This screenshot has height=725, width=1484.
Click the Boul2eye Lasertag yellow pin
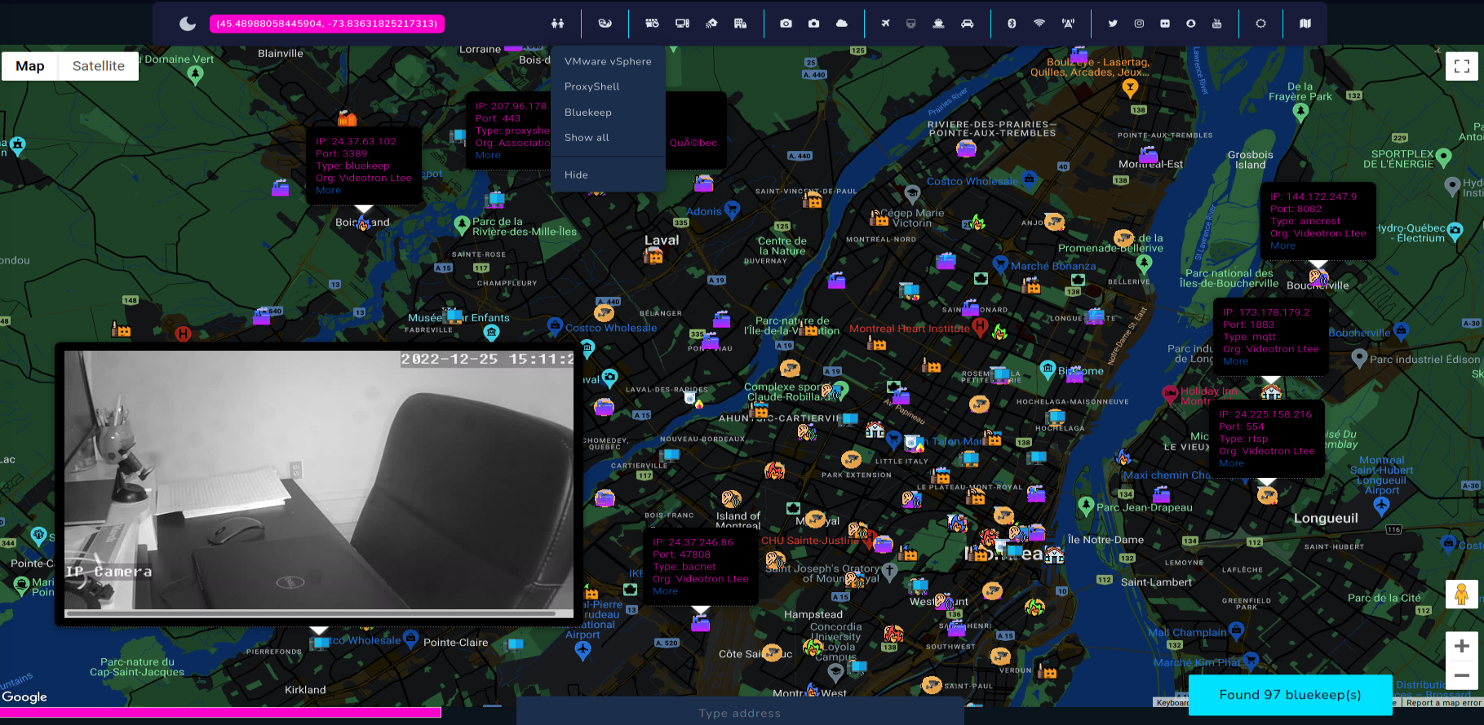click(x=1130, y=88)
